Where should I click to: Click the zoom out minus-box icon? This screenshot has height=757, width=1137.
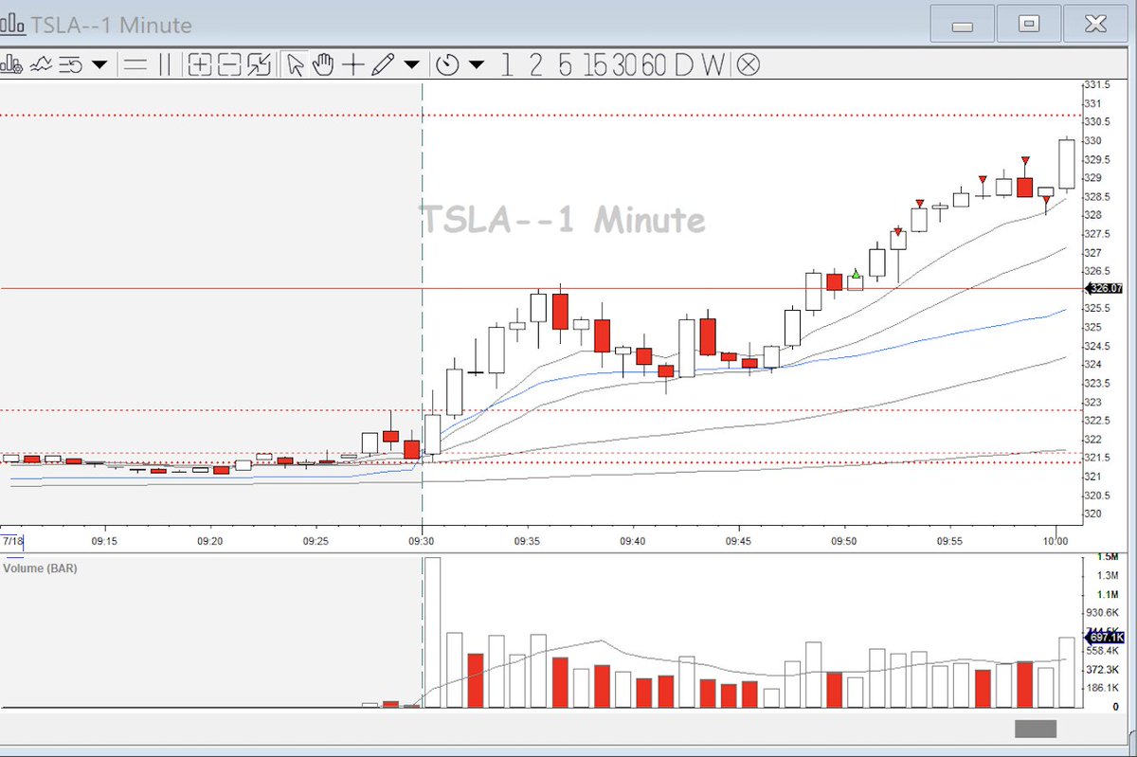(229, 64)
